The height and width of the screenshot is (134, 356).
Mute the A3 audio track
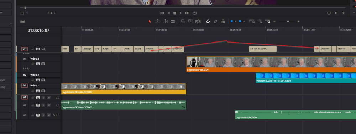click(x=48, y=115)
